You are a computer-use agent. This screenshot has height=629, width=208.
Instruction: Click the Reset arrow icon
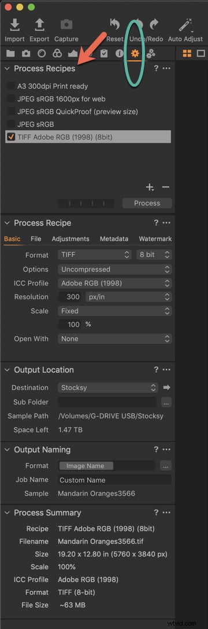114,25
